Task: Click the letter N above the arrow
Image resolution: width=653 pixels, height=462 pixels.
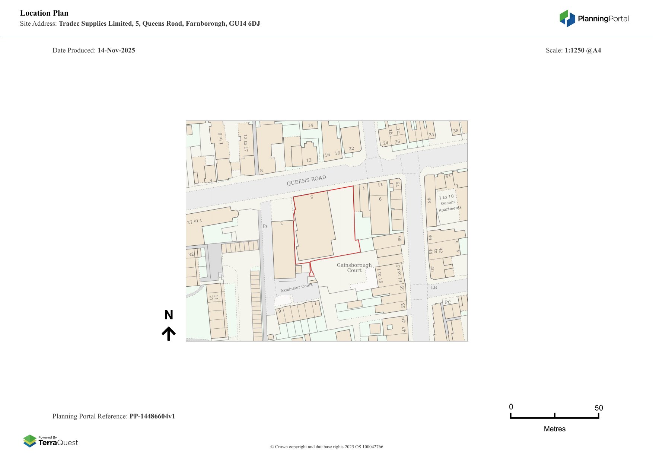Action: [x=169, y=315]
